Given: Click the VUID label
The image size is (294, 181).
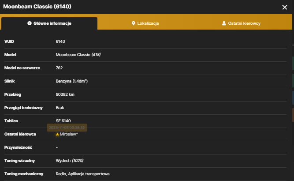Looking at the screenshot, I should [9, 41].
